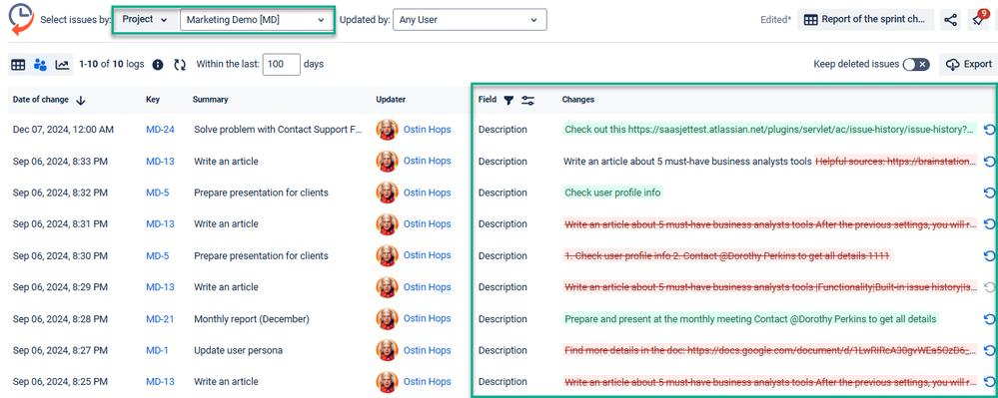Click the Field filter funnel icon
The height and width of the screenshot is (398, 998).
(507, 100)
